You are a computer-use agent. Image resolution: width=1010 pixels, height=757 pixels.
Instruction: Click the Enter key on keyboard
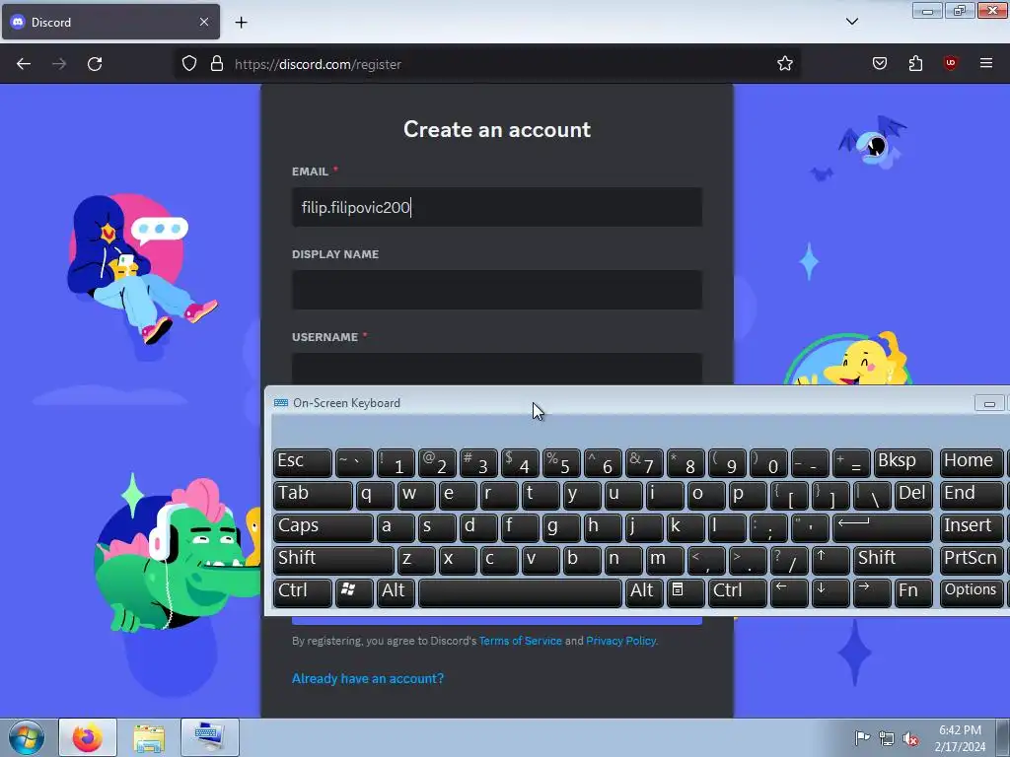pos(883,527)
